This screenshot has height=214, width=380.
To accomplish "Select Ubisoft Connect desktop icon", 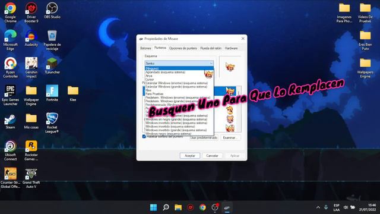I will (10, 150).
